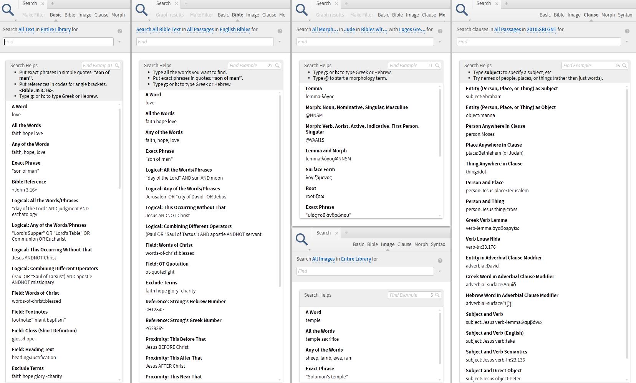Click scrollbar of Image Search Helps list
Image resolution: width=636 pixels, height=383 pixels.
(440, 338)
